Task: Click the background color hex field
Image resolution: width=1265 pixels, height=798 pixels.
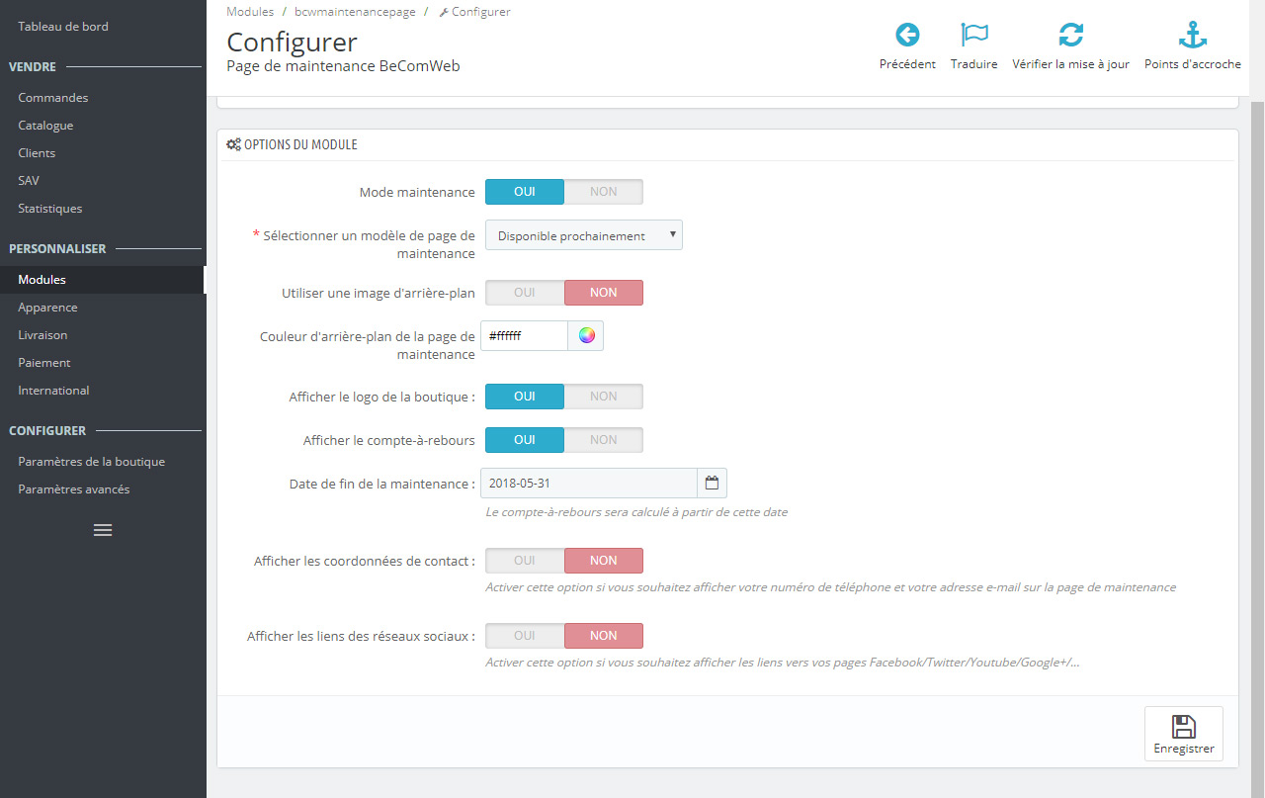Action: tap(525, 335)
